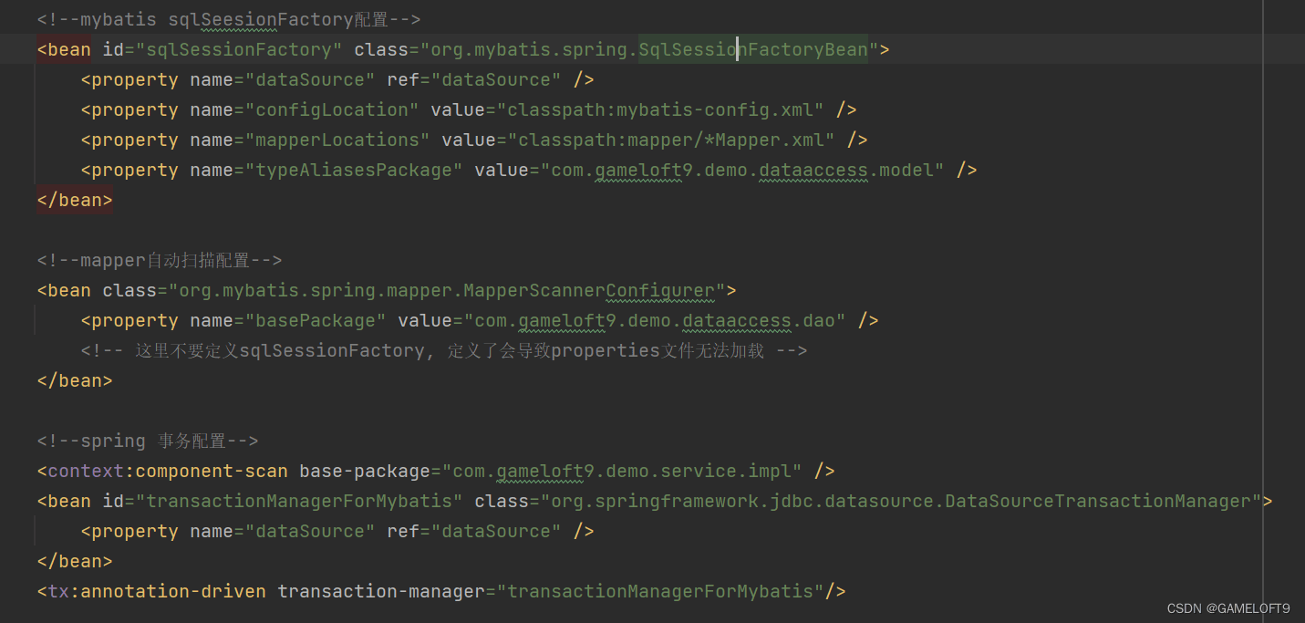
Task: Click class value org.mybatis.spring.SqlSessionFactoryBean
Action: pos(648,49)
